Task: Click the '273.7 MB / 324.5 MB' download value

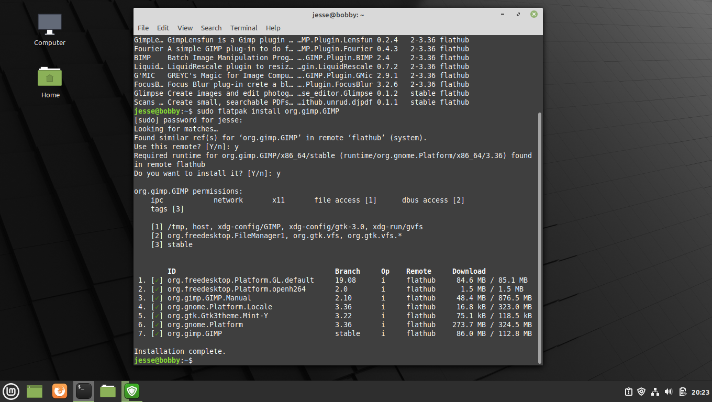Action: (492, 325)
